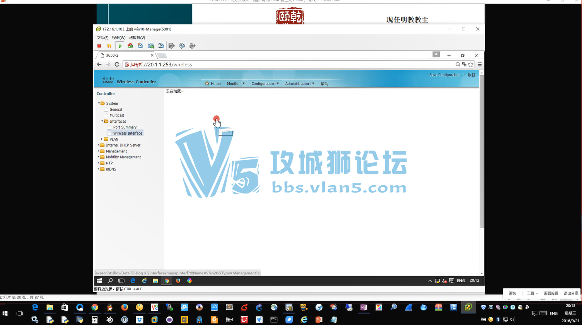Go back in the browser
Image resolution: width=582 pixels, height=325 pixels.
(x=99, y=64)
